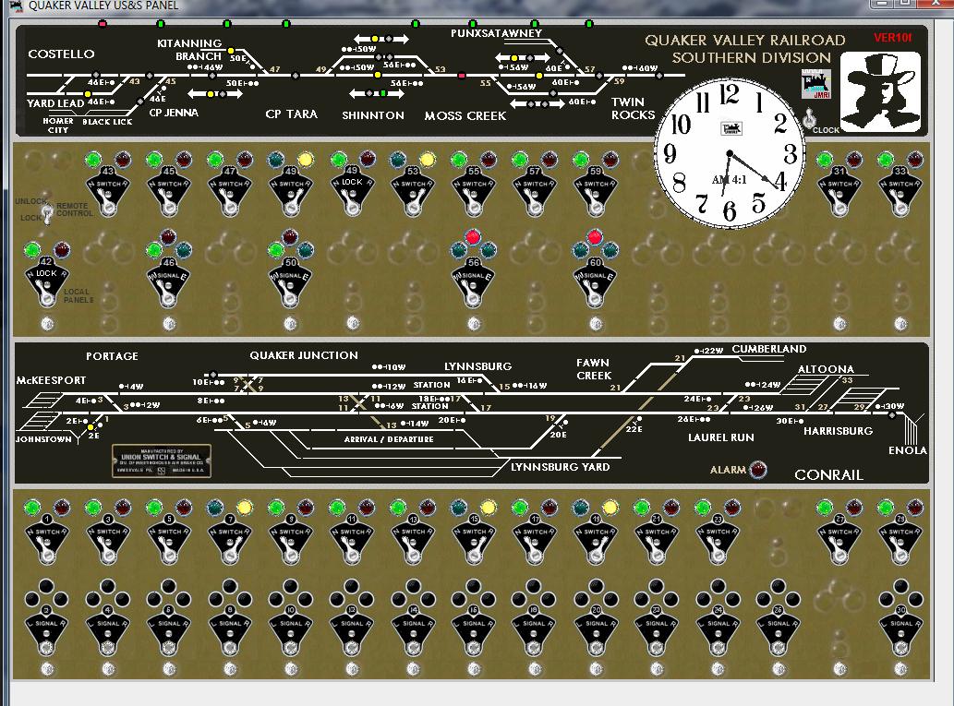Turn signal lever 10 on lower panel
The width and height of the screenshot is (954, 706).
291,630
